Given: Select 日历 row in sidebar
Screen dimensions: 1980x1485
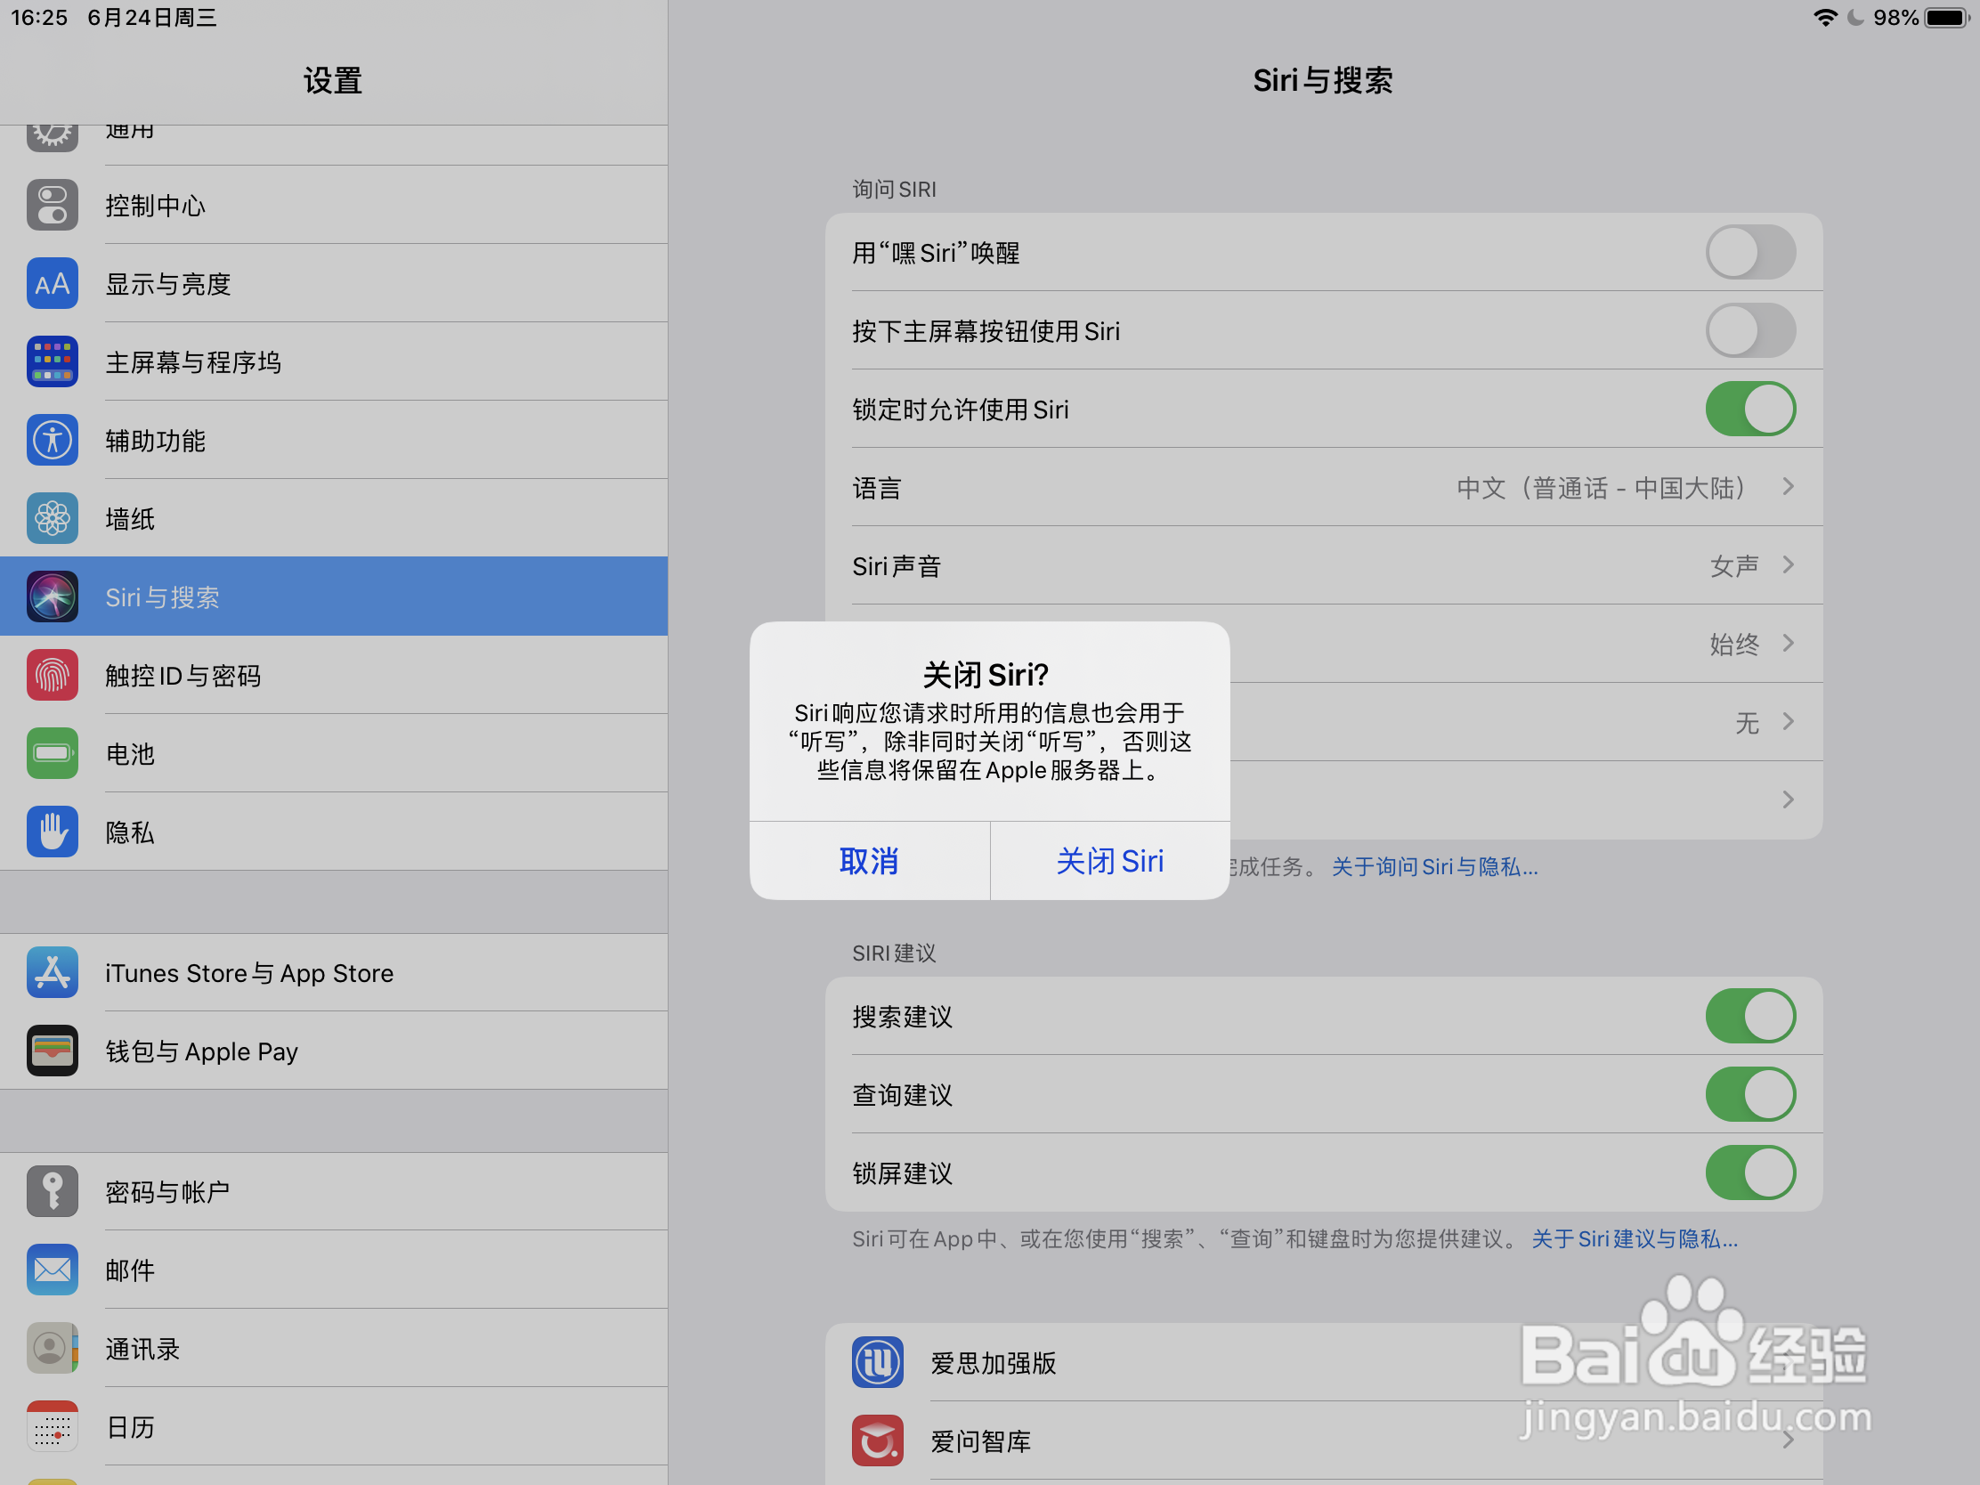Looking at the screenshot, I should click(334, 1426).
